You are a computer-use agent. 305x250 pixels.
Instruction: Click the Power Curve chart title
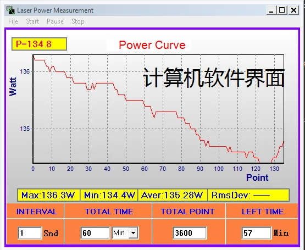(152, 45)
